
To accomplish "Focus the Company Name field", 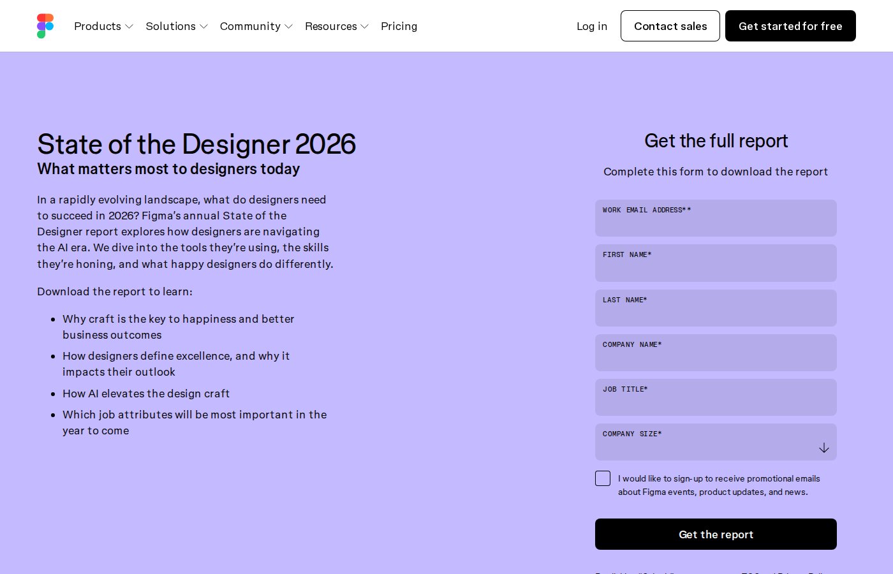I will tap(716, 353).
